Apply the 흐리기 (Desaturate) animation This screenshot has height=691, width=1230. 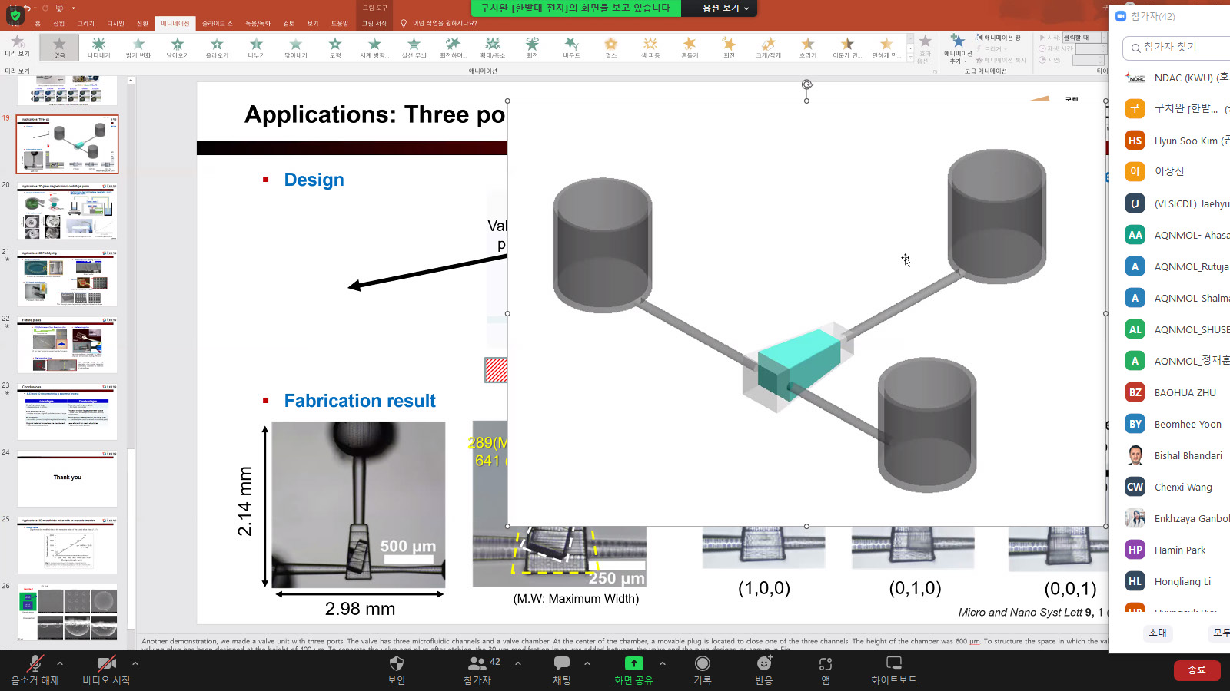[x=808, y=47]
